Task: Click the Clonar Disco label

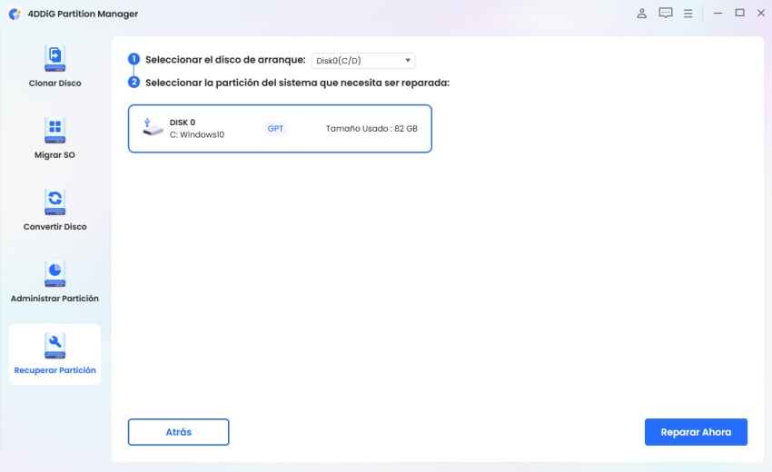Action: 54,84
